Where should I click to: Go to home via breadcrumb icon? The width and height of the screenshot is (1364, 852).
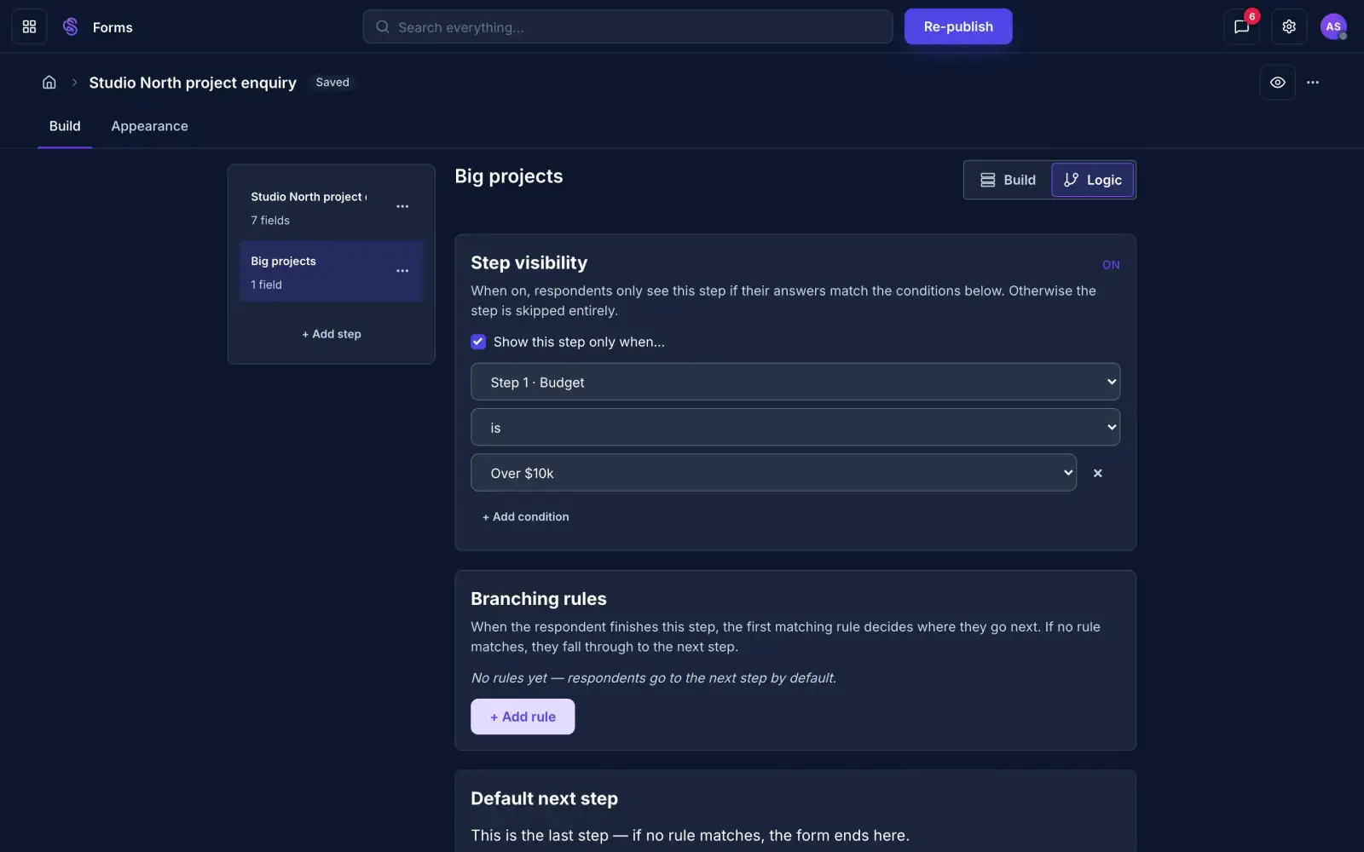pos(49,83)
